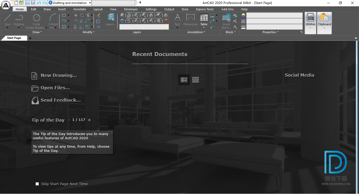Click the Insert Block tool
This screenshot has height=194, width=359.
pyautogui.click(x=226, y=21)
